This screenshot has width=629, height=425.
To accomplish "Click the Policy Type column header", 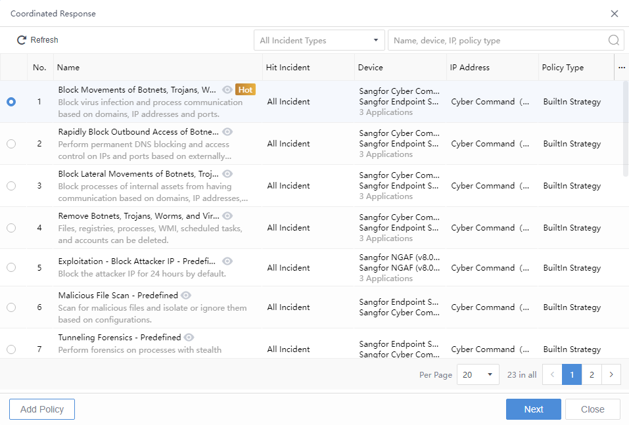I will click(x=563, y=67).
